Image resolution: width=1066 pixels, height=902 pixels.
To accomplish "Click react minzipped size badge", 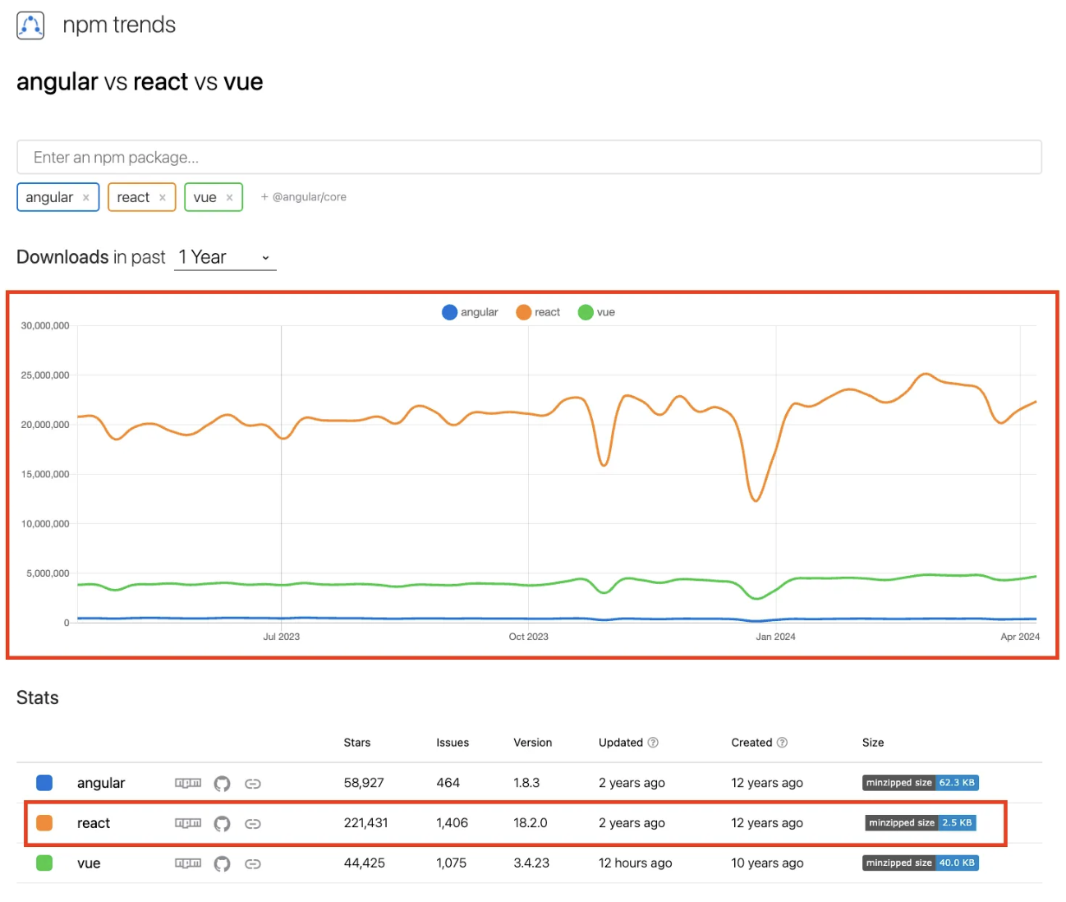I will 920,822.
